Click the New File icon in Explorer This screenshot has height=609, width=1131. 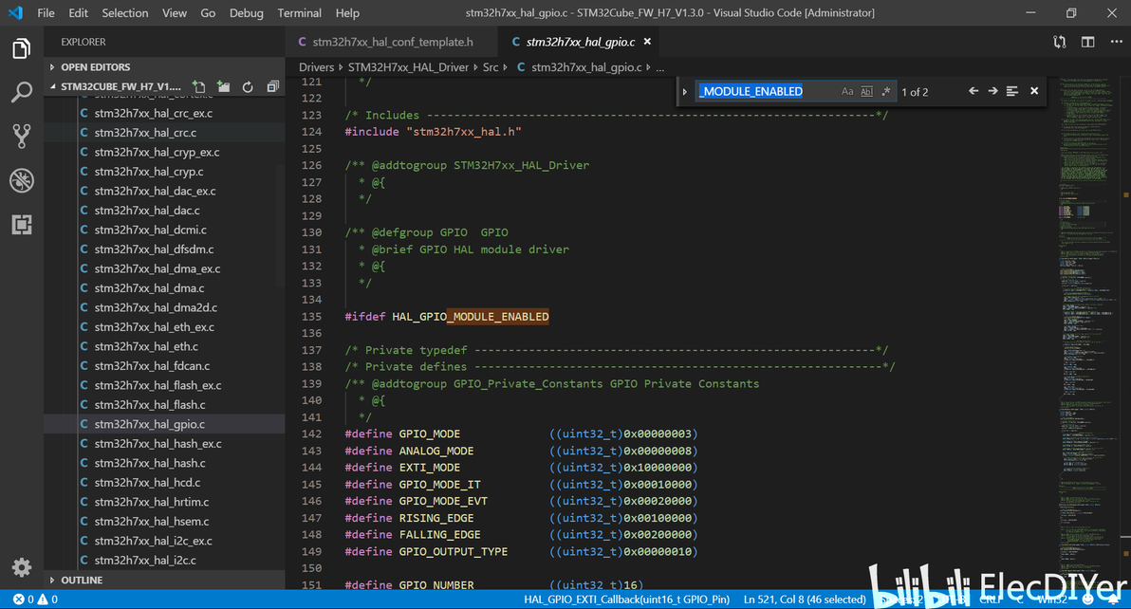pyautogui.click(x=199, y=87)
